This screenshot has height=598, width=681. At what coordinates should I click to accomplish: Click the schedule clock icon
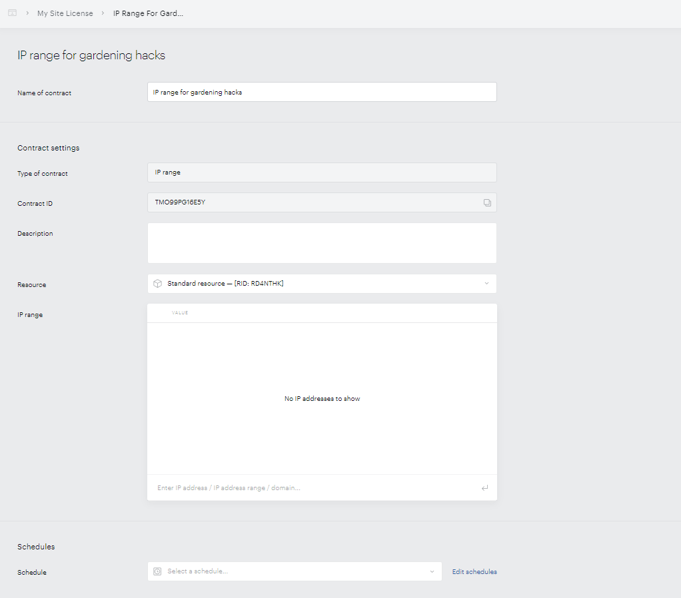157,571
